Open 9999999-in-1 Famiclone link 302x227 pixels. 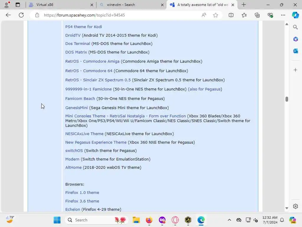click(x=88, y=89)
